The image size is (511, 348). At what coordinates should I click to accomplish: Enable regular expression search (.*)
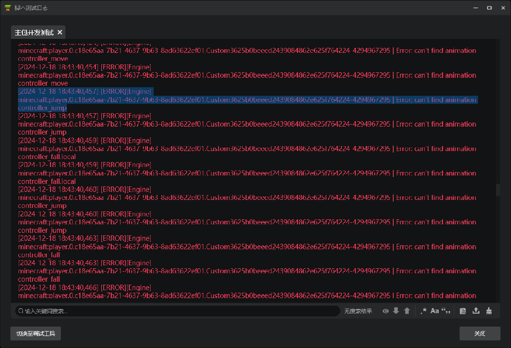click(x=423, y=311)
